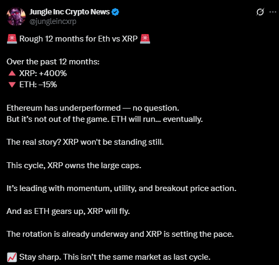Click the red up triangle beside XRP
The height and width of the screenshot is (265, 279).
point(12,73)
